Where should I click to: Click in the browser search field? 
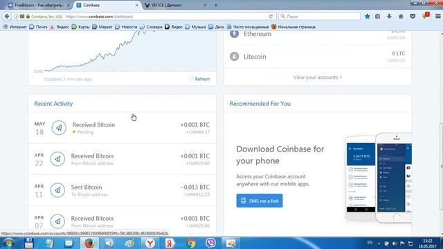coord(319,17)
